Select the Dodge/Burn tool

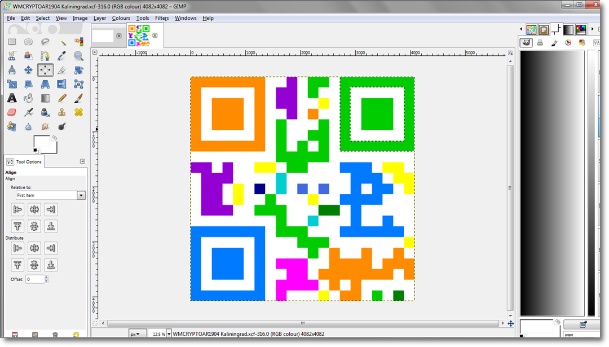click(x=62, y=127)
